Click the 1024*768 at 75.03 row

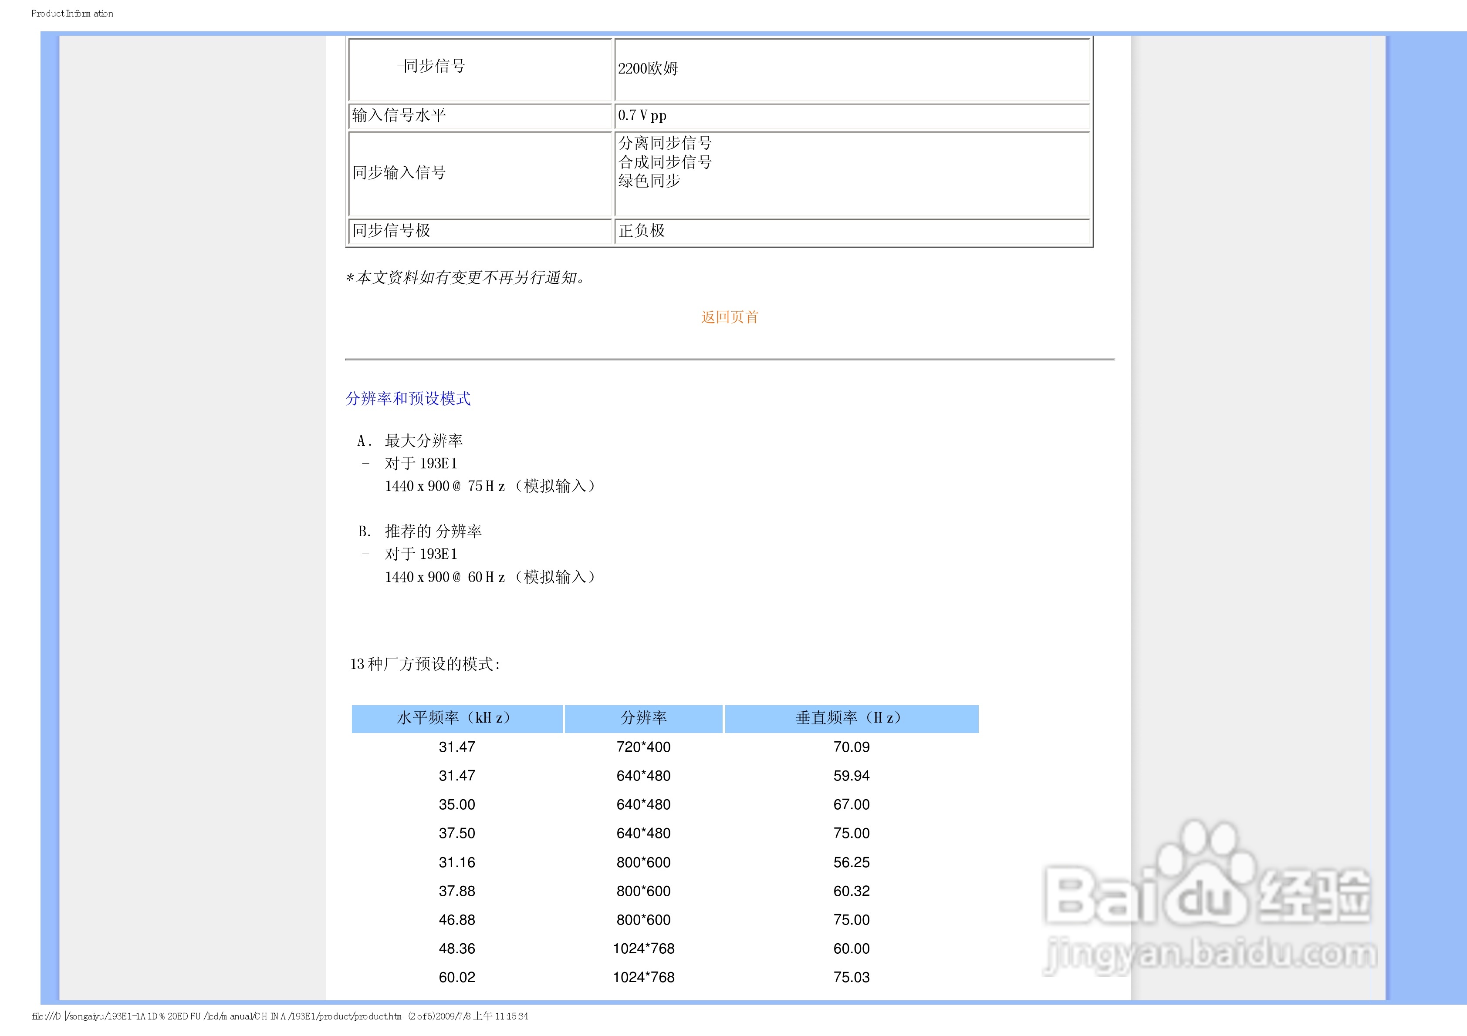pos(644,977)
